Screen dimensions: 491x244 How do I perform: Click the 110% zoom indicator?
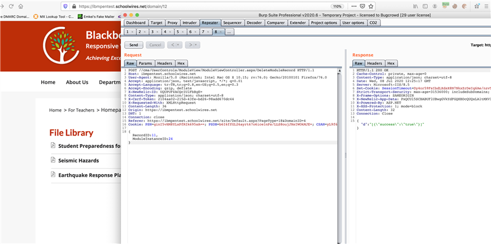click(338, 6)
